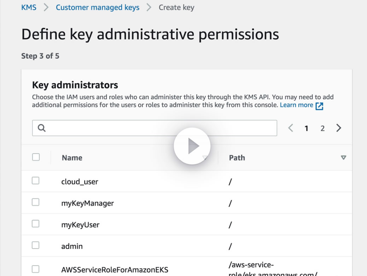Switch to page 2 of results
Viewport: 367px width, 276px height.
[322, 129]
